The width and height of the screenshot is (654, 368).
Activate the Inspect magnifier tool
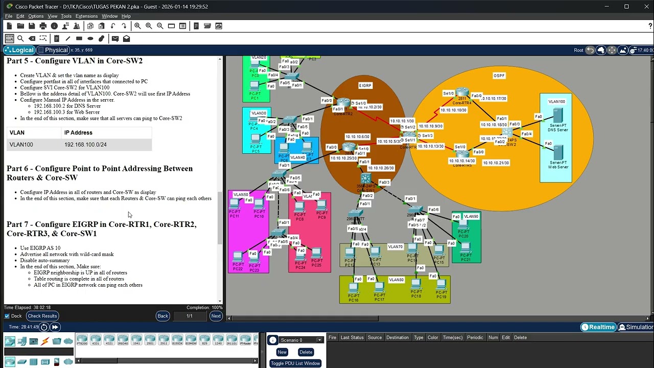click(20, 38)
